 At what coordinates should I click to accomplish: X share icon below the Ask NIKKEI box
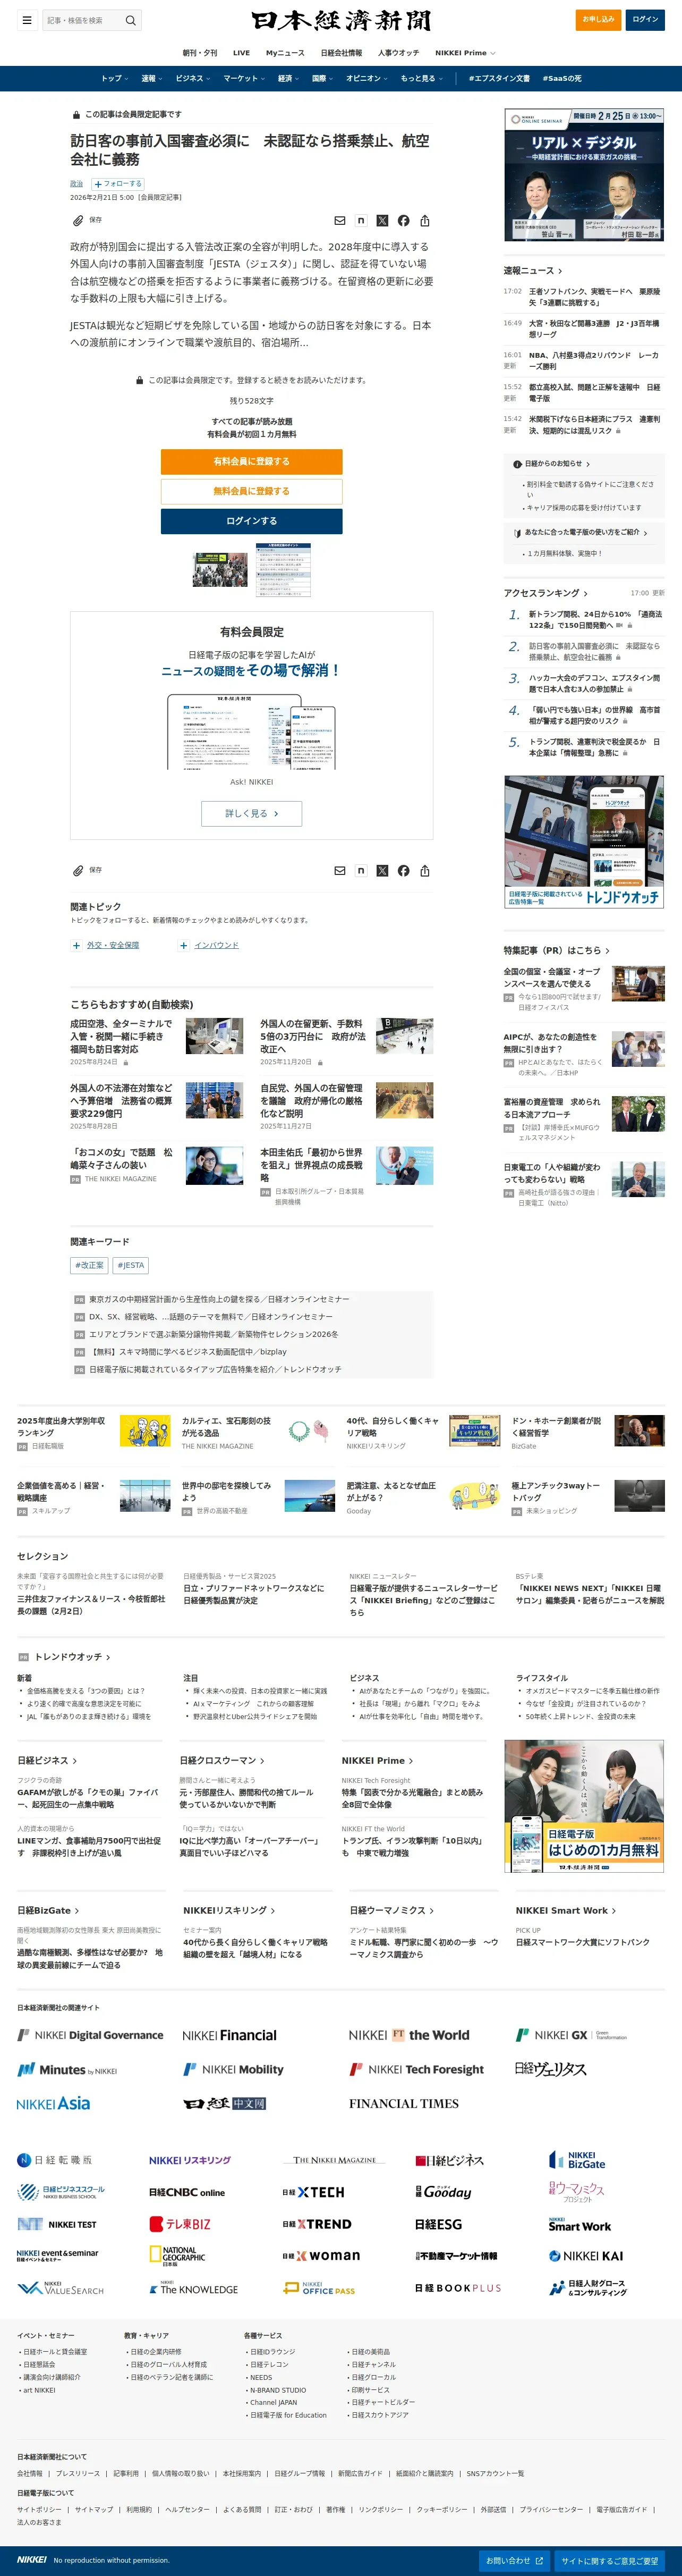click(381, 870)
